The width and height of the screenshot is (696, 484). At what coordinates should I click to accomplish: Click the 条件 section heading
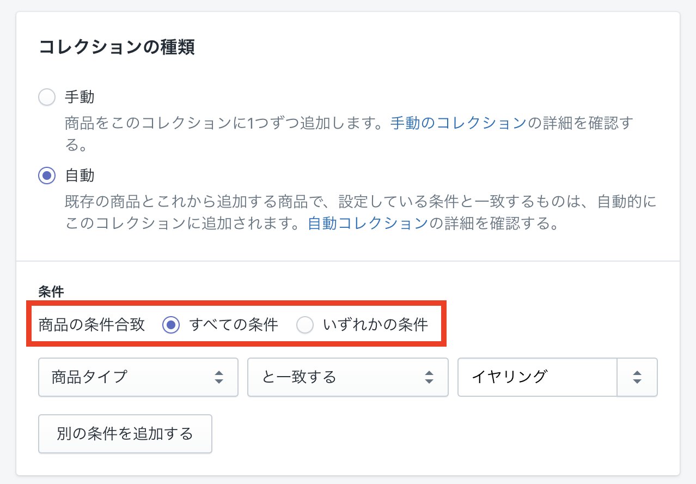pos(51,292)
